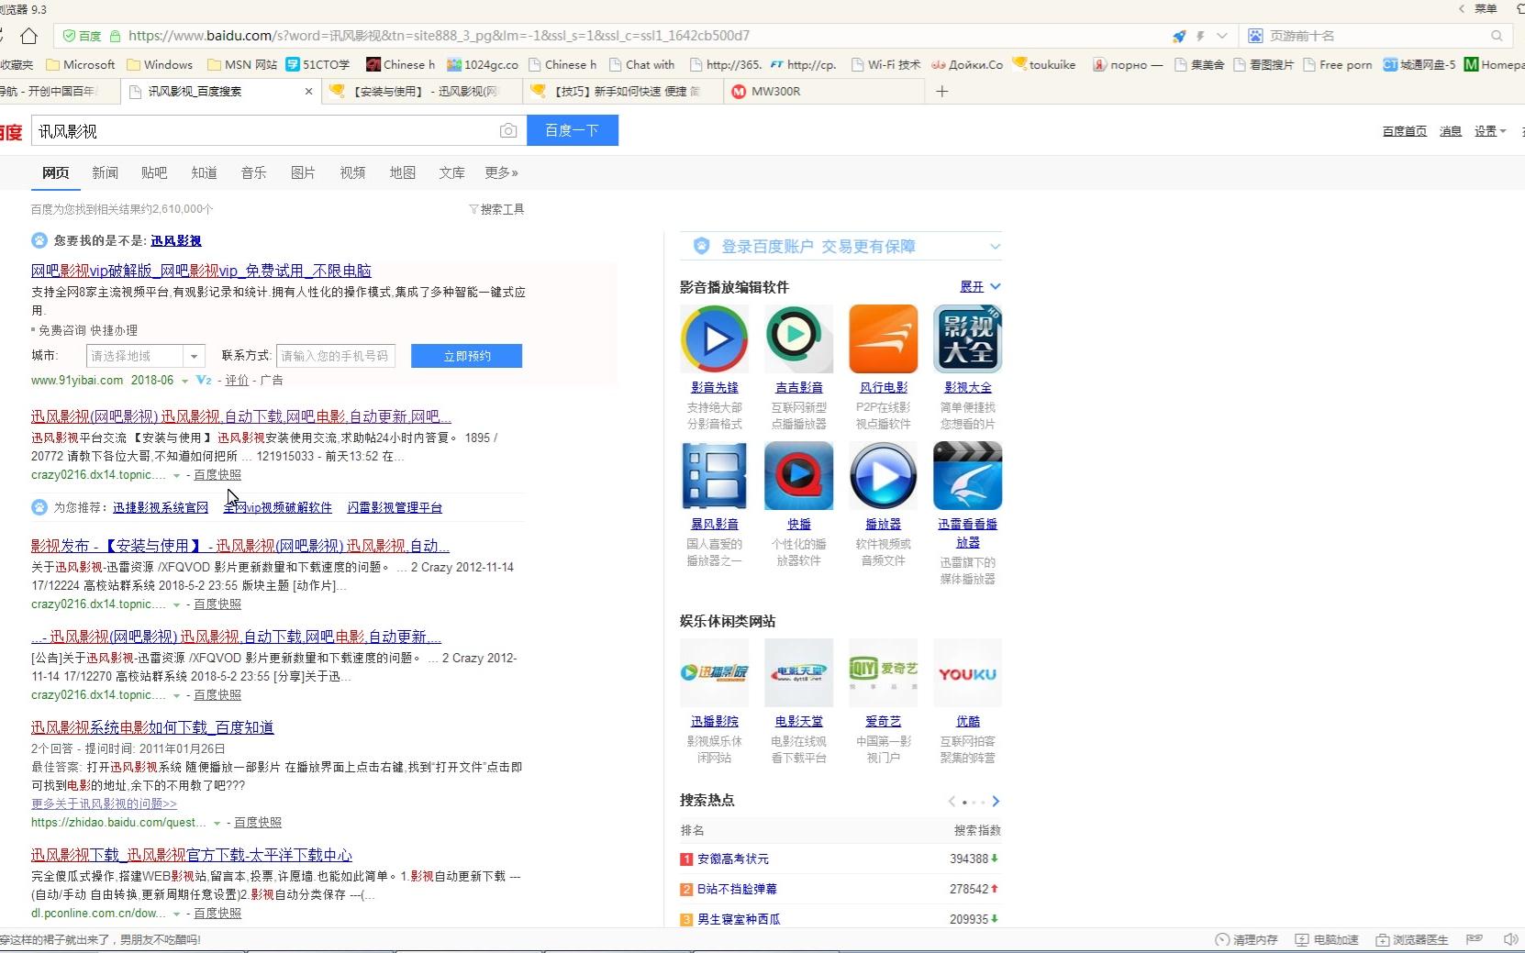
Task: Close the 讯风影视_百度搜索 tab
Action: [308, 91]
